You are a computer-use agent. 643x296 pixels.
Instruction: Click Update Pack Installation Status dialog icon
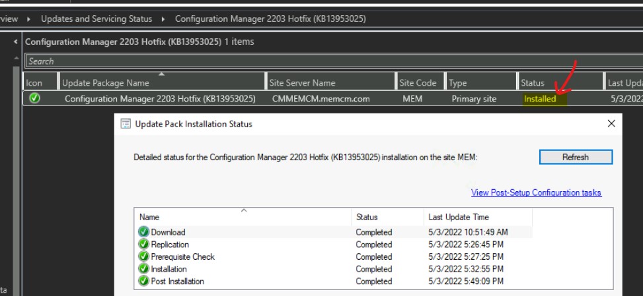(x=126, y=124)
